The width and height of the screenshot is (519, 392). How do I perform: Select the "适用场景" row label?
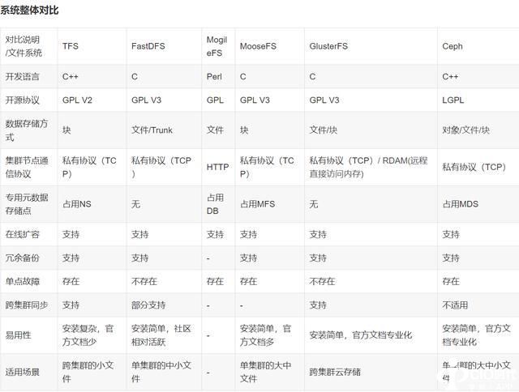(22, 373)
